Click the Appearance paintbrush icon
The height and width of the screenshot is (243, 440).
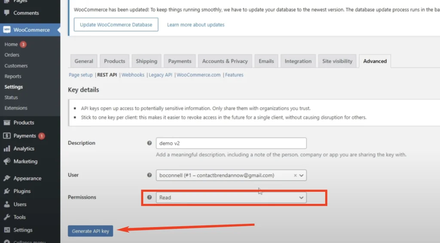(x=7, y=178)
